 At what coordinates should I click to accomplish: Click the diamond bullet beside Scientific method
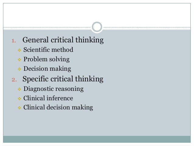tap(19, 49)
